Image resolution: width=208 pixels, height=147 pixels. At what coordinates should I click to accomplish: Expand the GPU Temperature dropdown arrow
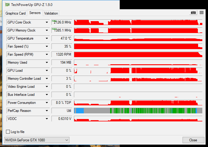(47, 38)
